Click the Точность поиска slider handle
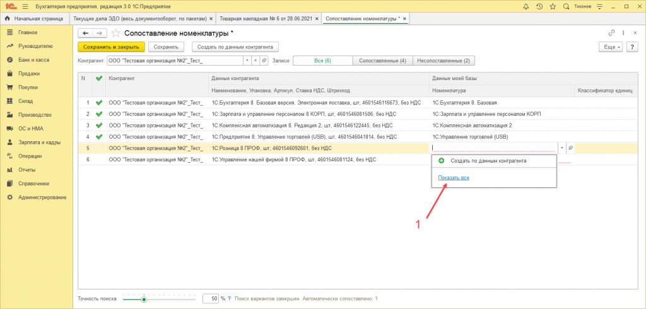The width and height of the screenshot is (646, 309). click(144, 300)
